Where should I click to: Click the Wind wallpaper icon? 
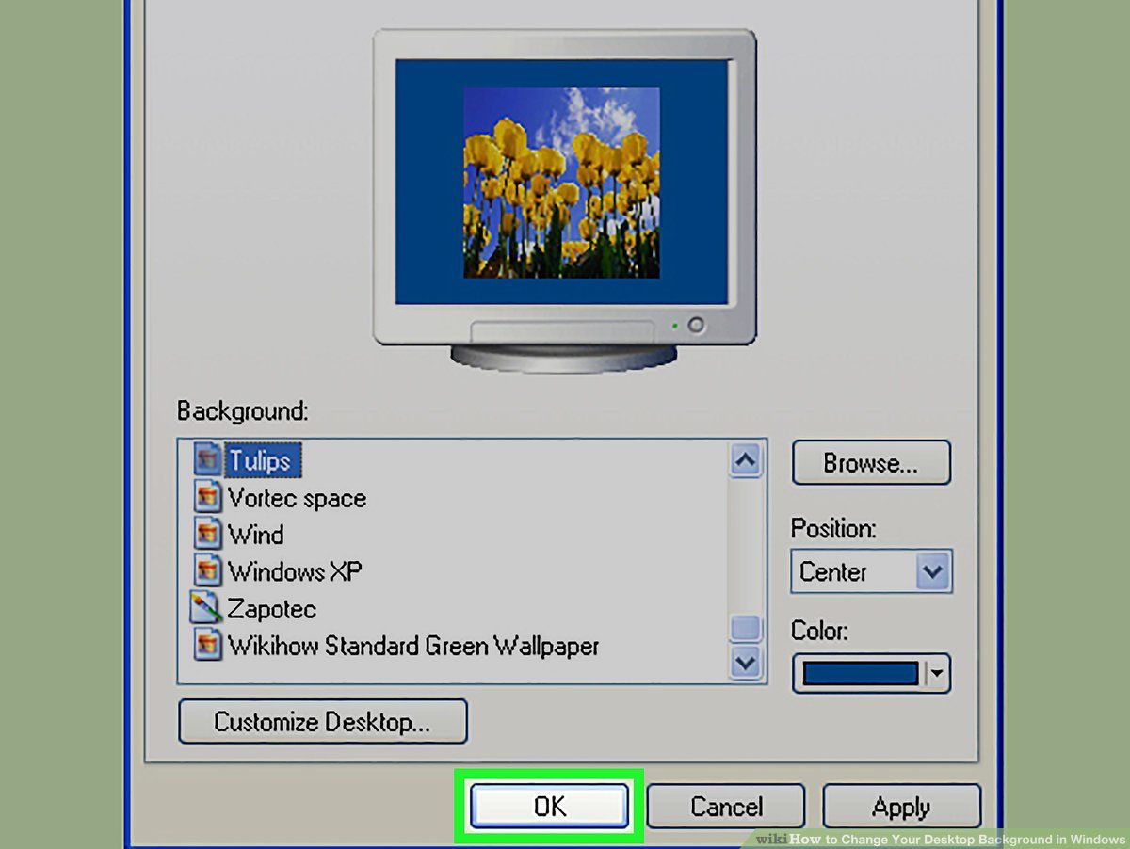pyautogui.click(x=208, y=535)
